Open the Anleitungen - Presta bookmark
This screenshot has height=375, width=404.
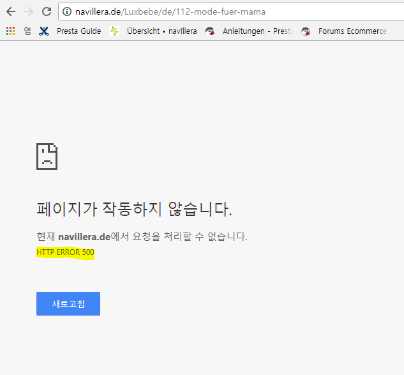(x=258, y=31)
